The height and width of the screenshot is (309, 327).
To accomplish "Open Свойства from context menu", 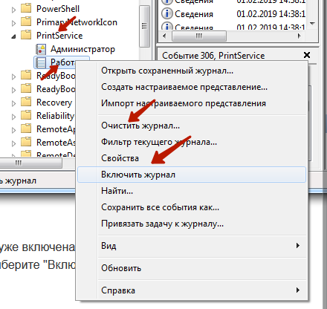I will coord(192,158).
